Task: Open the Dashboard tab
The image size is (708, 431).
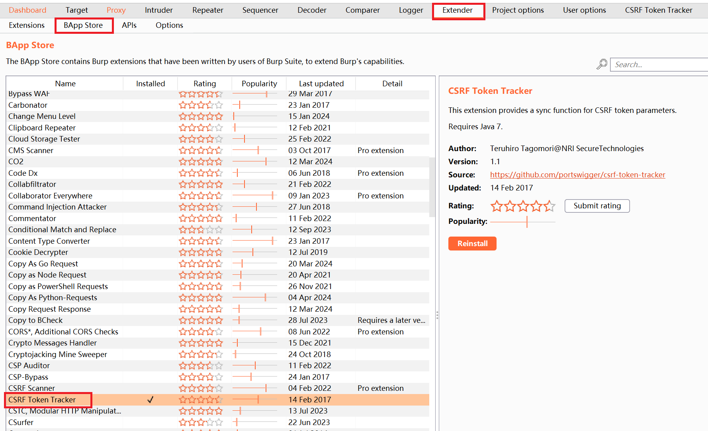Action: tap(27, 10)
